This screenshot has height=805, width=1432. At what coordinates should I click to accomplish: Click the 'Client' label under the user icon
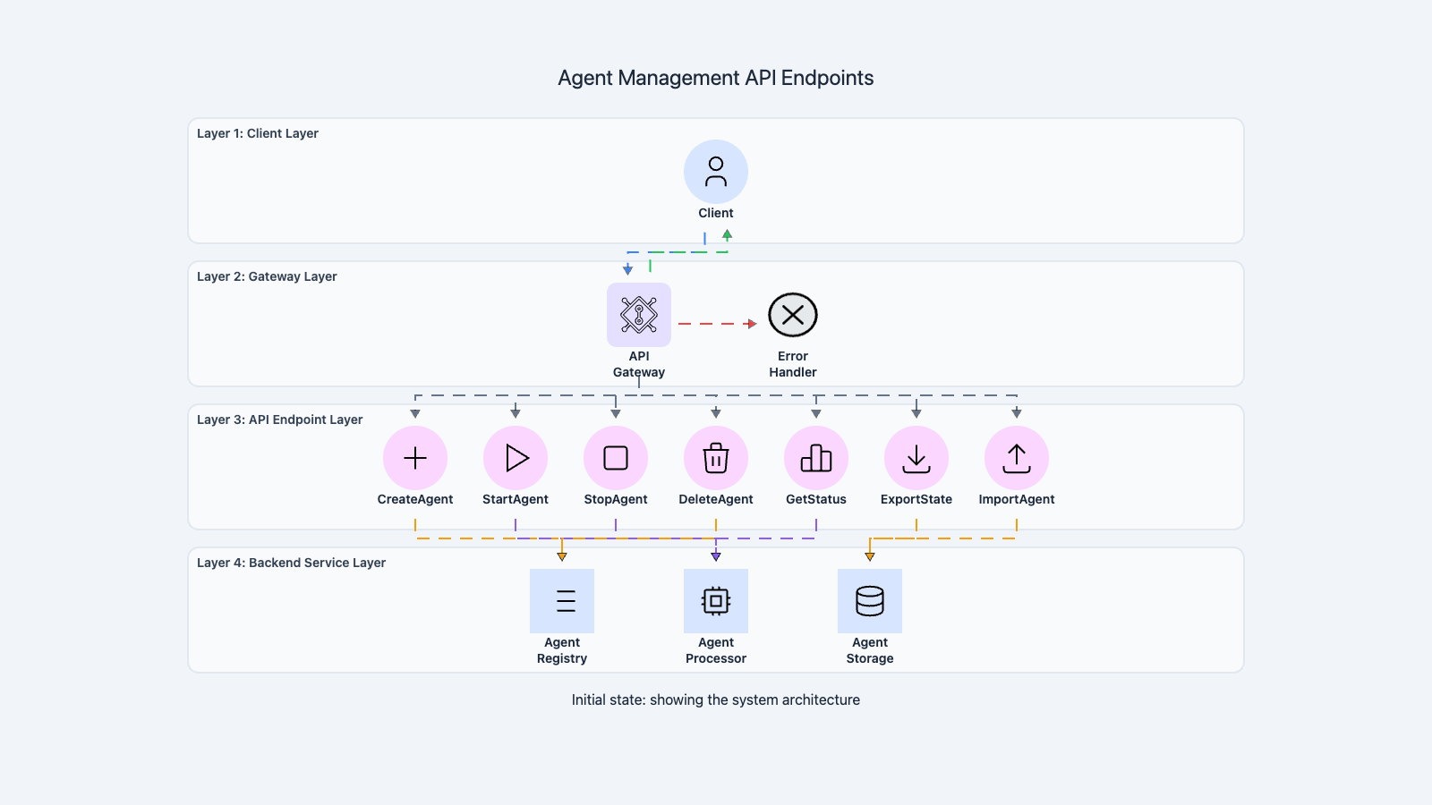716,213
